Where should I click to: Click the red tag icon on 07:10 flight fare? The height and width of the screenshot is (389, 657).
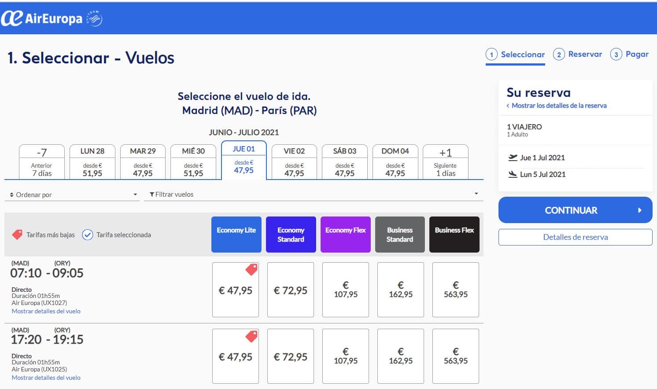pyautogui.click(x=251, y=269)
